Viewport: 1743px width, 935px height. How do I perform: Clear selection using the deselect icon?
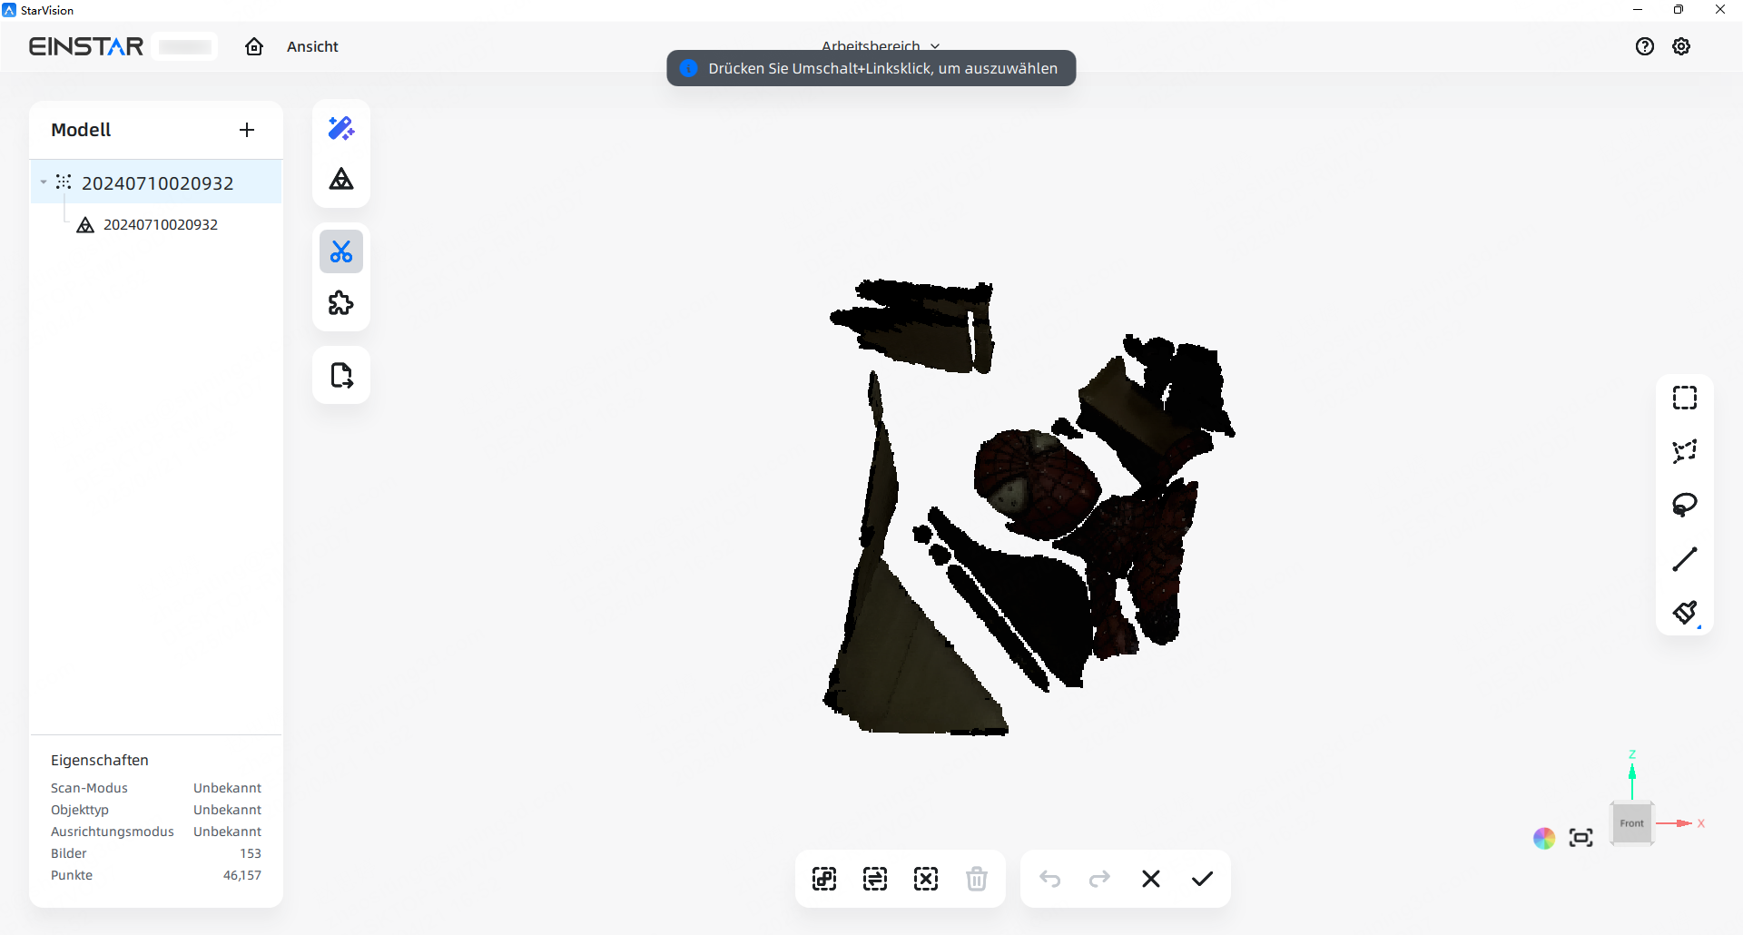pos(926,879)
